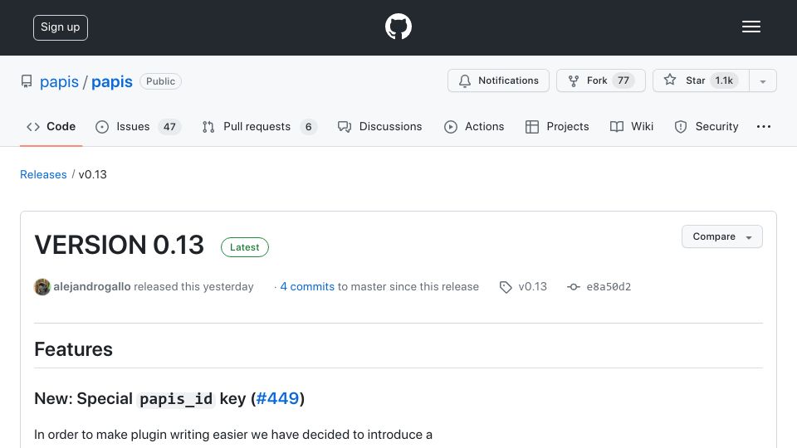Open the 4 commits link
This screenshot has width=797, height=448.
[x=307, y=286]
